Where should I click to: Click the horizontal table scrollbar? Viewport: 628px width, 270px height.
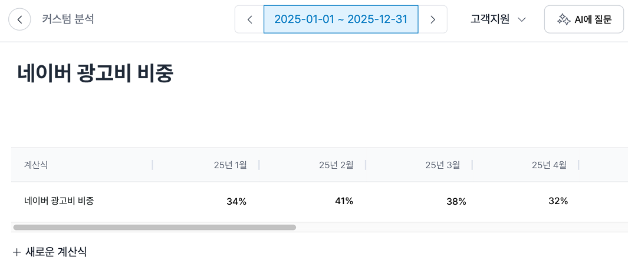click(x=154, y=227)
